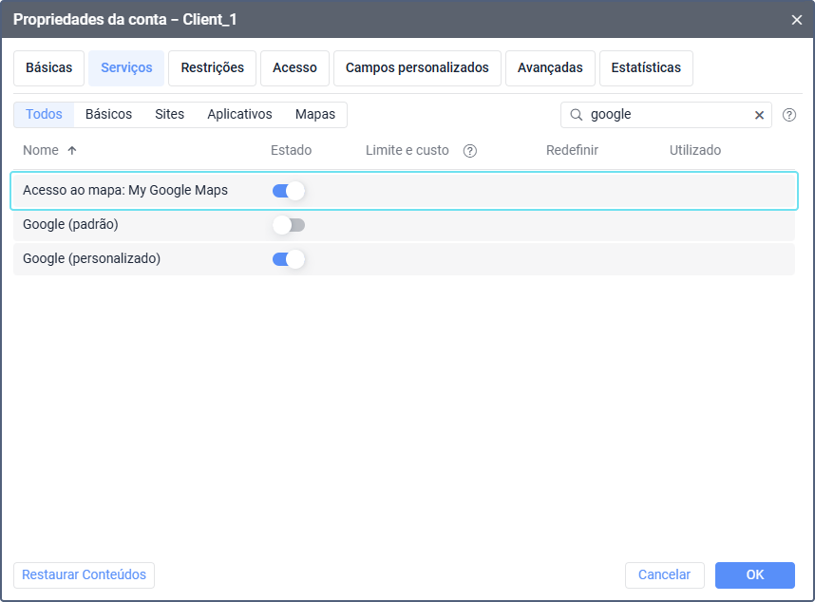Open the Restrições tab

pos(212,68)
